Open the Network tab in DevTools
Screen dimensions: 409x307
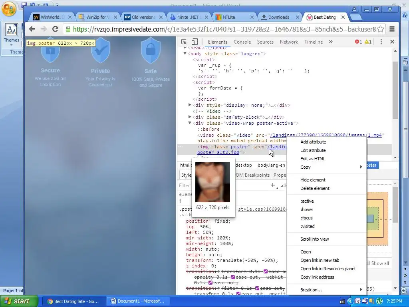tap(289, 42)
